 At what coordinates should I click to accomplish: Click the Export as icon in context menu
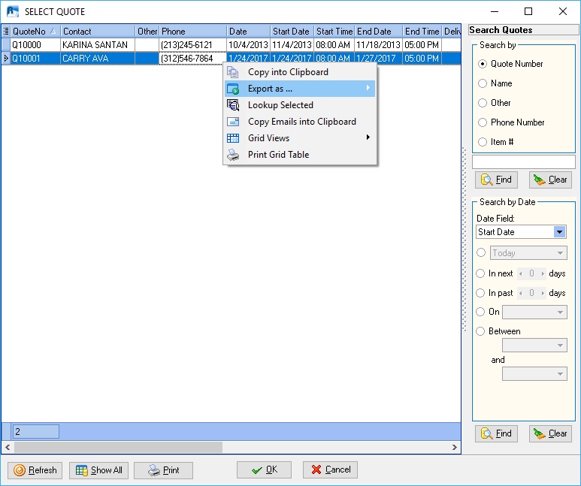(233, 89)
